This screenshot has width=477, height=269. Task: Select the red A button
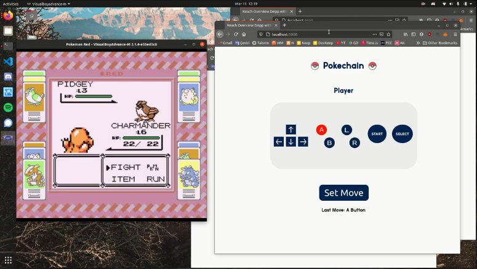tap(321, 130)
